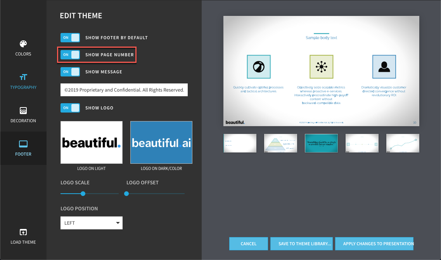
Task: Switch to the Decoration tab label
Action: pyautogui.click(x=23, y=121)
